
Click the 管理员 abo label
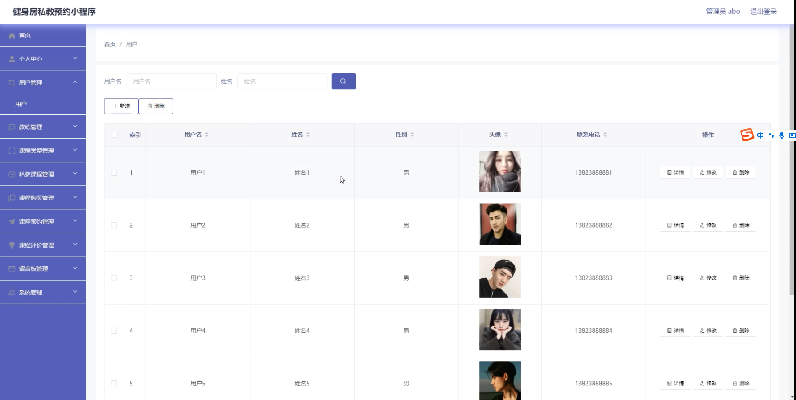click(x=723, y=12)
